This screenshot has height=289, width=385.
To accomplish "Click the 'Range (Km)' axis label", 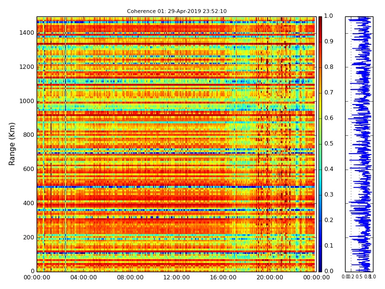I will (x=12, y=144).
